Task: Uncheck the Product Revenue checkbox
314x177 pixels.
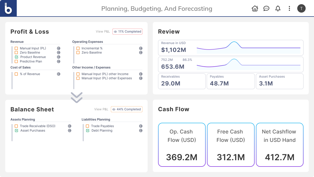Action: (16, 57)
